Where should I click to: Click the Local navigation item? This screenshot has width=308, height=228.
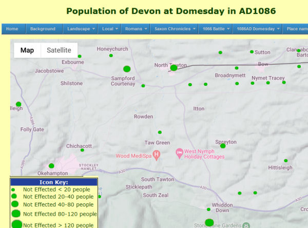(x=110, y=29)
